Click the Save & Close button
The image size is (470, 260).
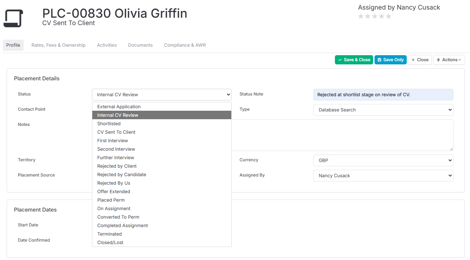coord(354,60)
